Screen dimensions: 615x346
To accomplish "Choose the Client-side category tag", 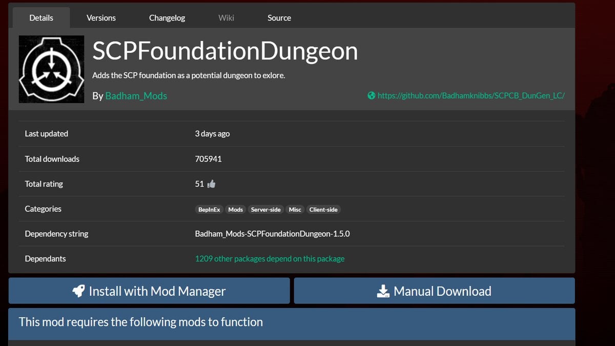I will click(323, 210).
